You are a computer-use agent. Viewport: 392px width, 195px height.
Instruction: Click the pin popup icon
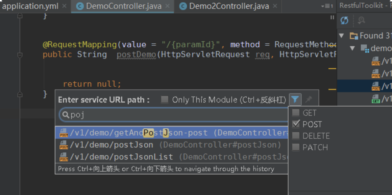tap(309, 99)
